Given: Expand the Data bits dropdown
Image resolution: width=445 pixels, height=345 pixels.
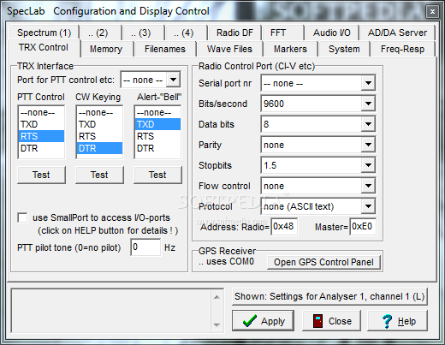Looking at the screenshot, I should (368, 124).
